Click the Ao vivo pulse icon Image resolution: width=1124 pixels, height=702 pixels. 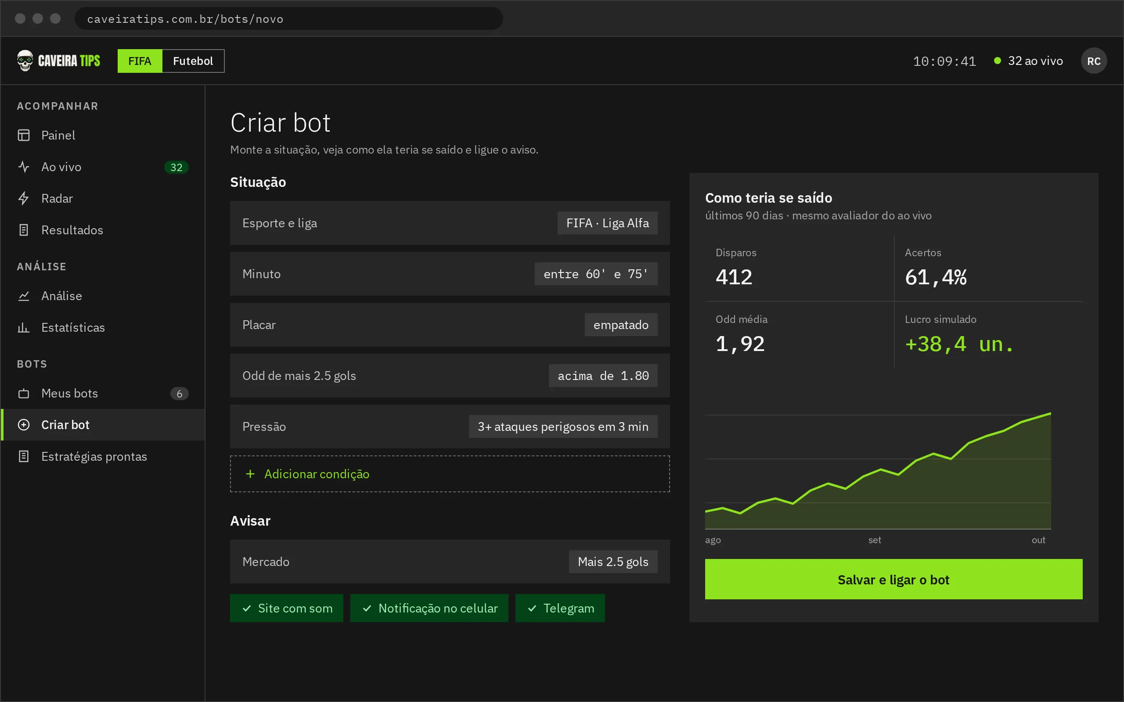(24, 167)
